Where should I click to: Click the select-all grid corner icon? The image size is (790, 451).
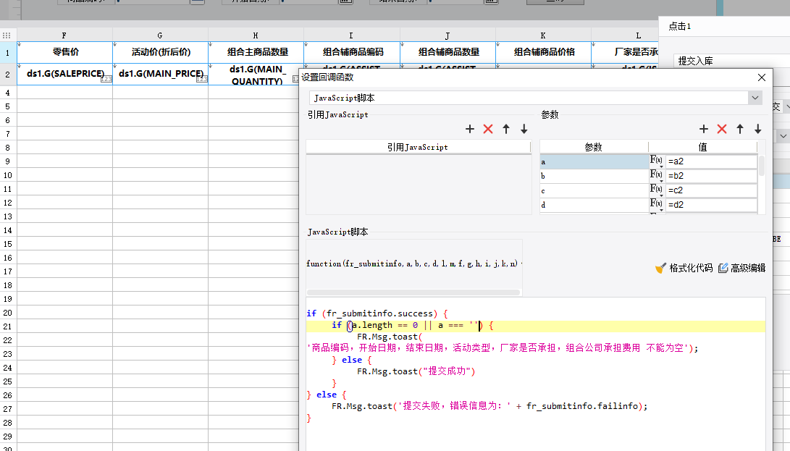tap(7, 35)
